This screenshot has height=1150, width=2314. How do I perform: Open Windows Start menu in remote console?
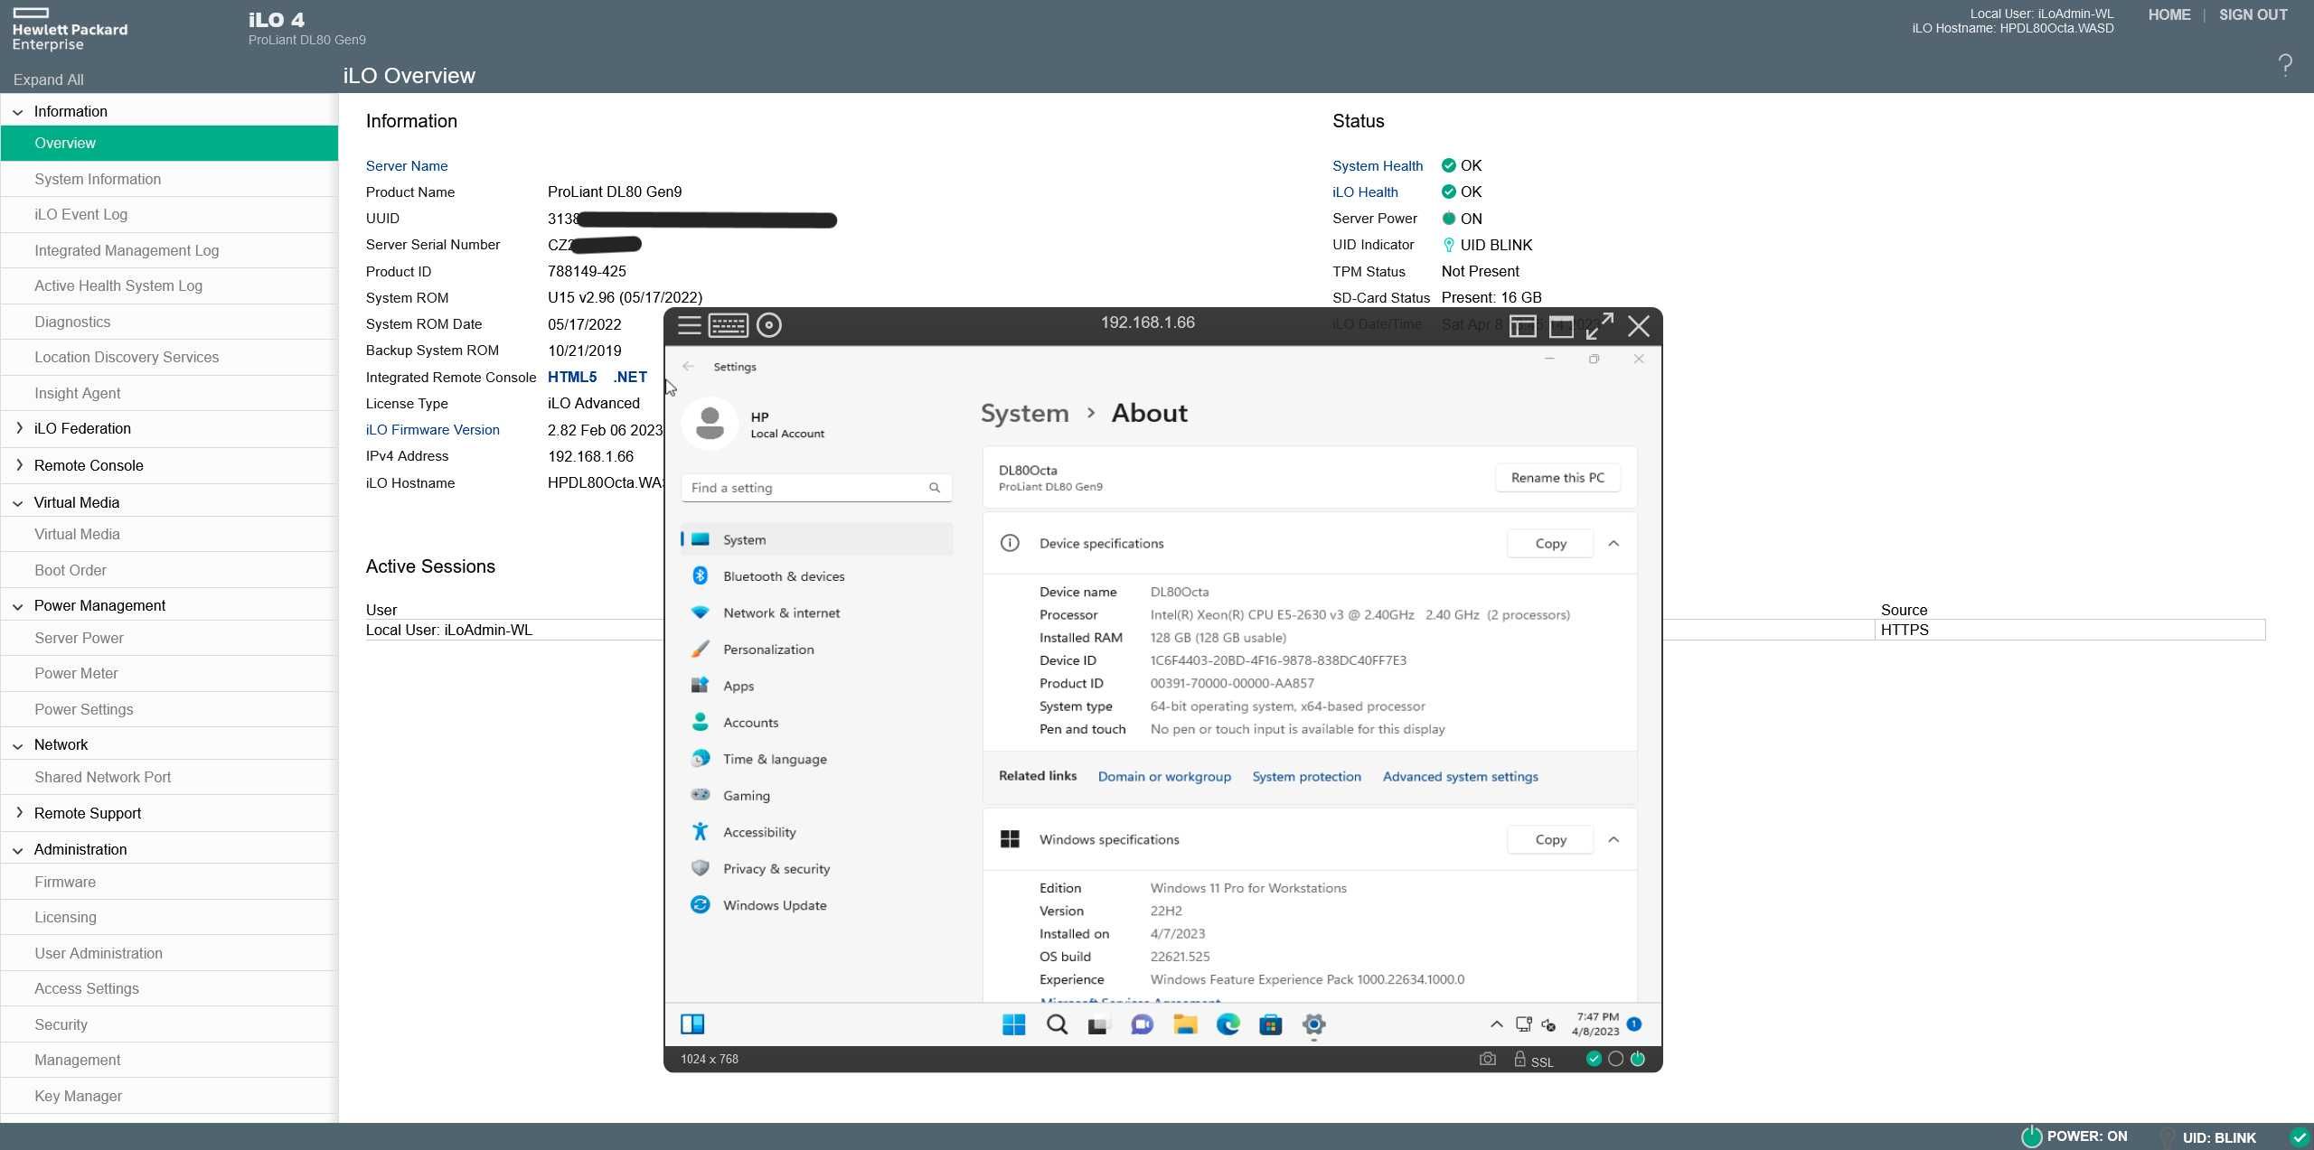[1013, 1024]
